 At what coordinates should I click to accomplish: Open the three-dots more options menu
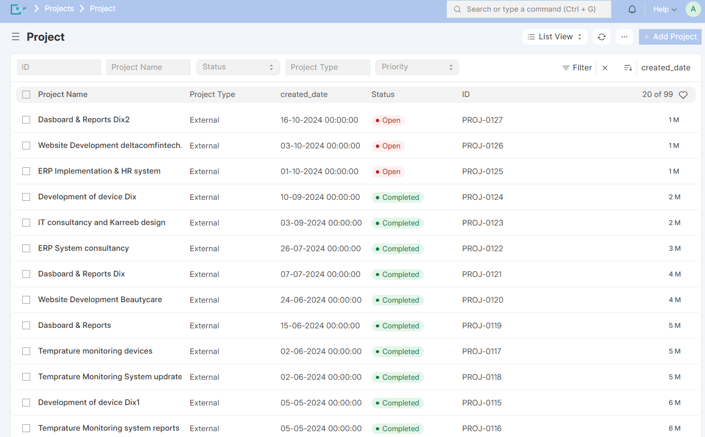pos(624,37)
